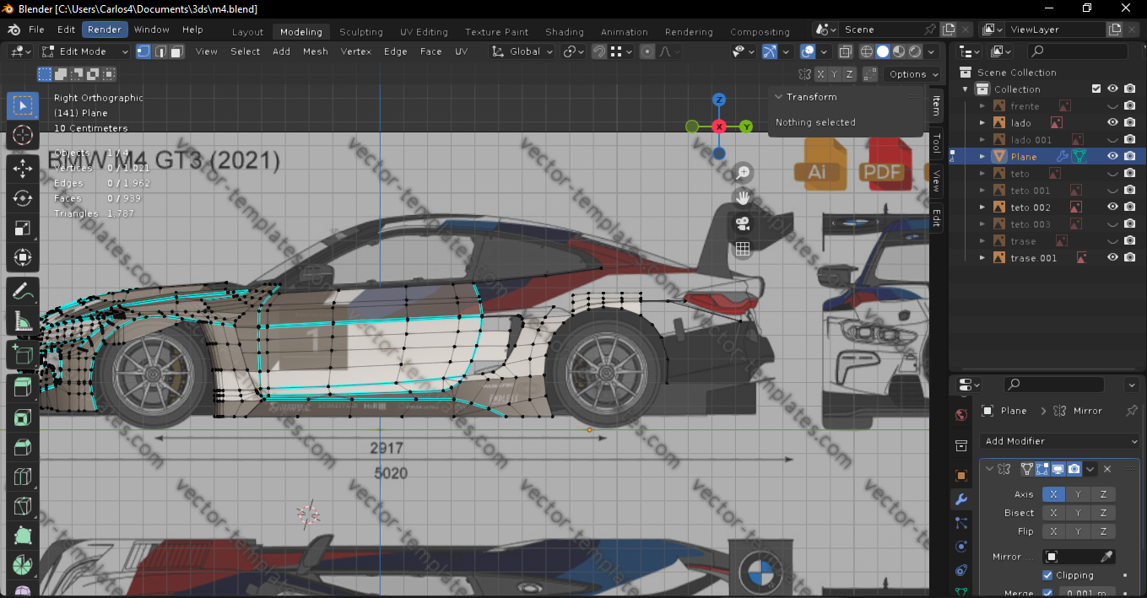The image size is (1147, 598).
Task: Click the pan view hand icon
Action: (x=743, y=198)
